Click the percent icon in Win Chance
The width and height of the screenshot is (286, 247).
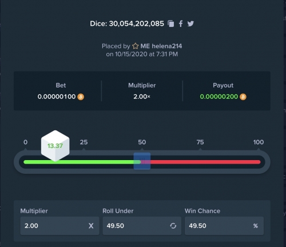point(256,226)
